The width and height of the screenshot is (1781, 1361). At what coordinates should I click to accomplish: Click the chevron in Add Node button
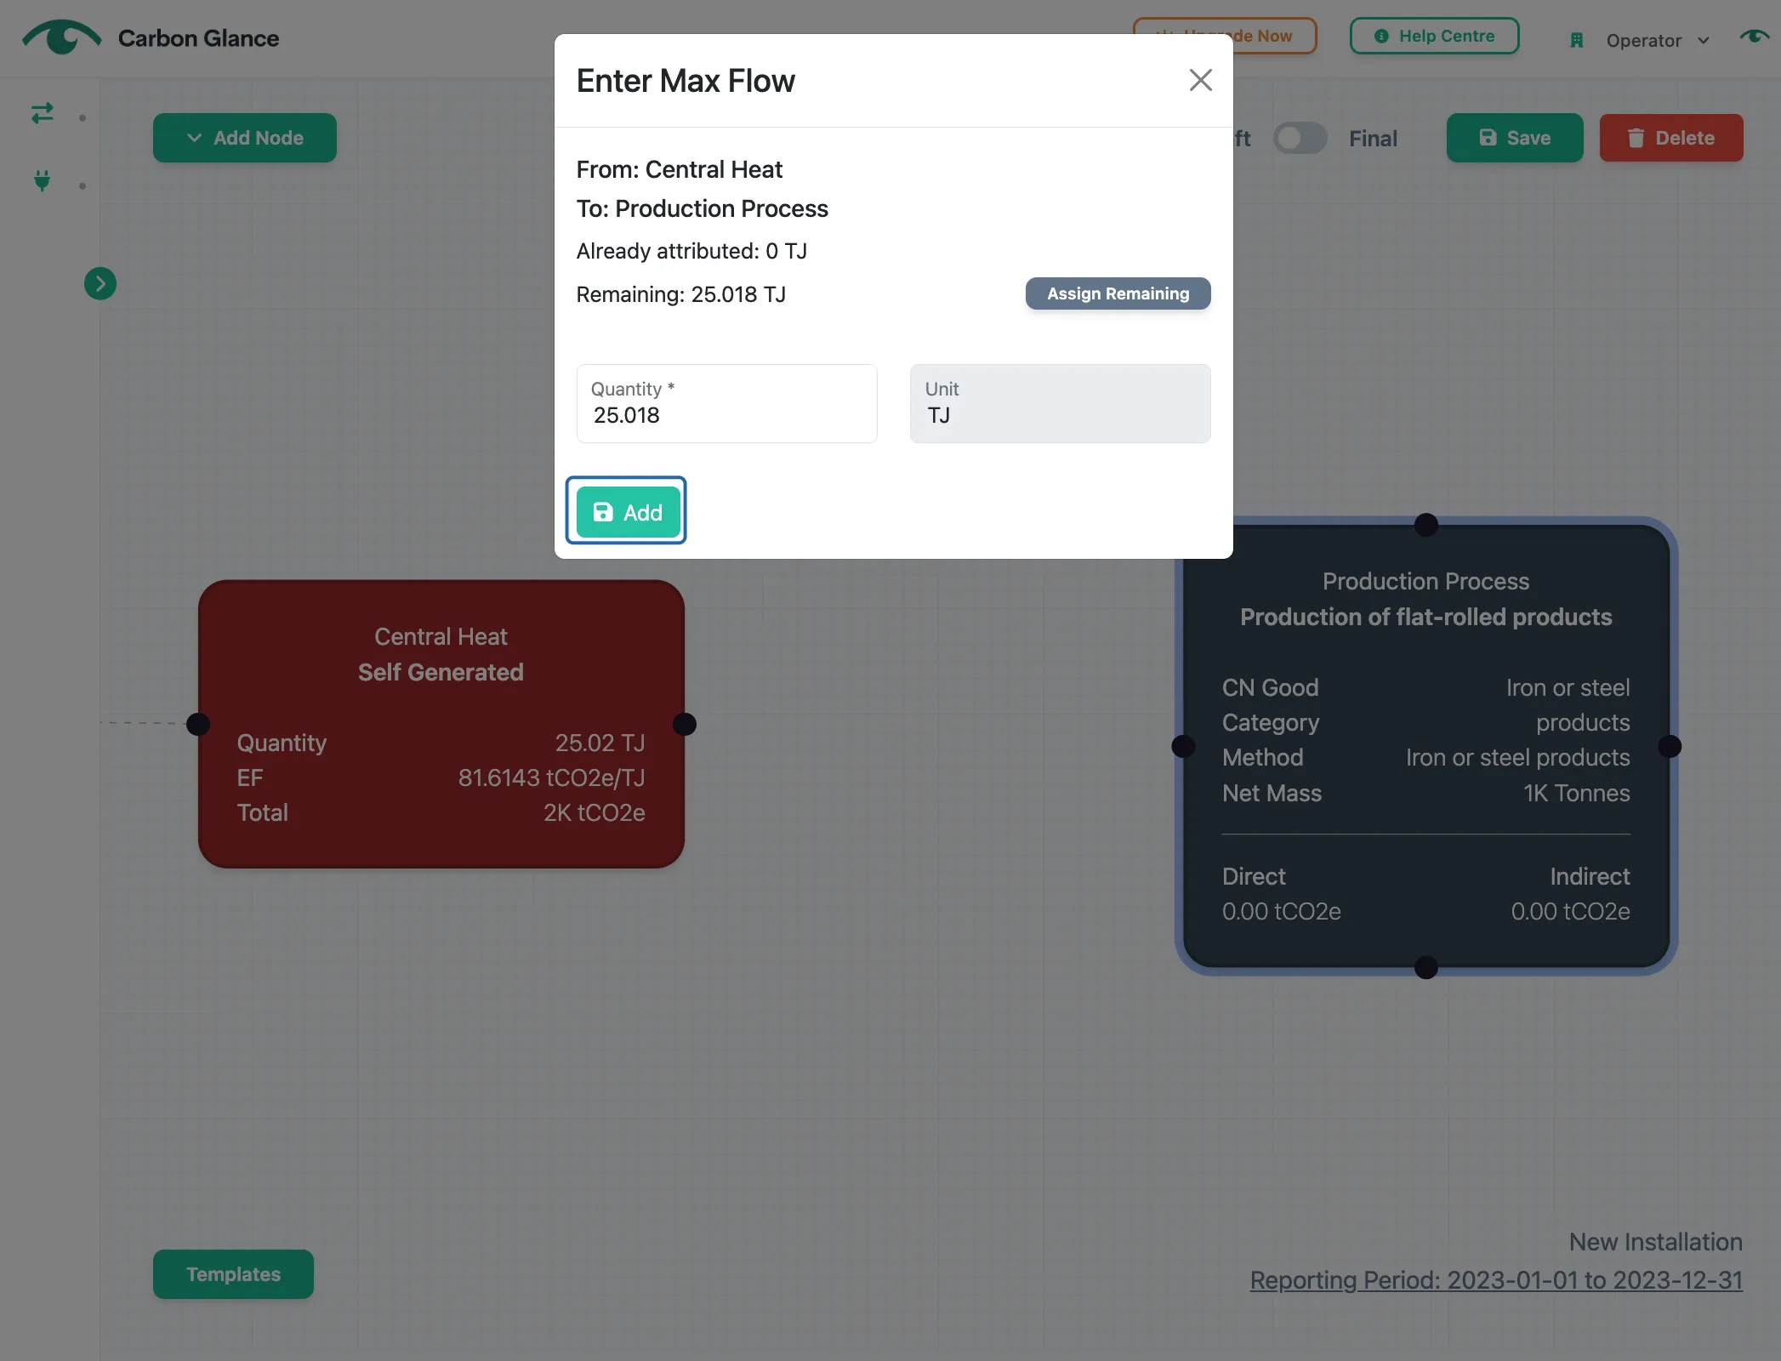194,138
